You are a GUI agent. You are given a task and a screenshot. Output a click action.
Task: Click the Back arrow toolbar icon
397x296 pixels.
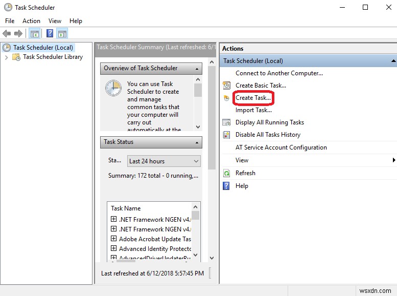(x=7, y=33)
